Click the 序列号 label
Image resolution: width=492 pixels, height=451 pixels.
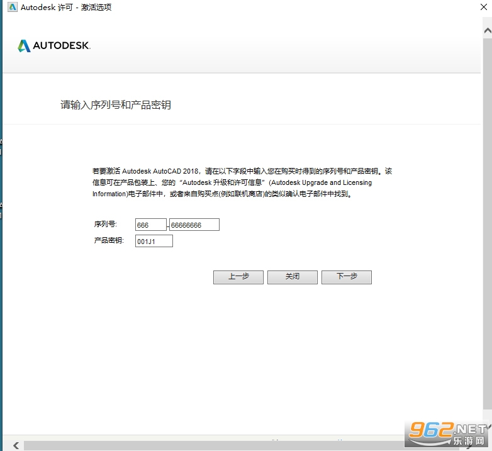coord(106,225)
